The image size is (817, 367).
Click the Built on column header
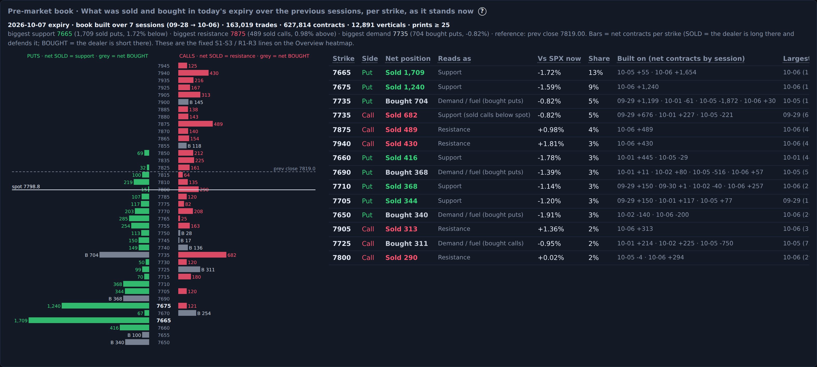[681, 59]
